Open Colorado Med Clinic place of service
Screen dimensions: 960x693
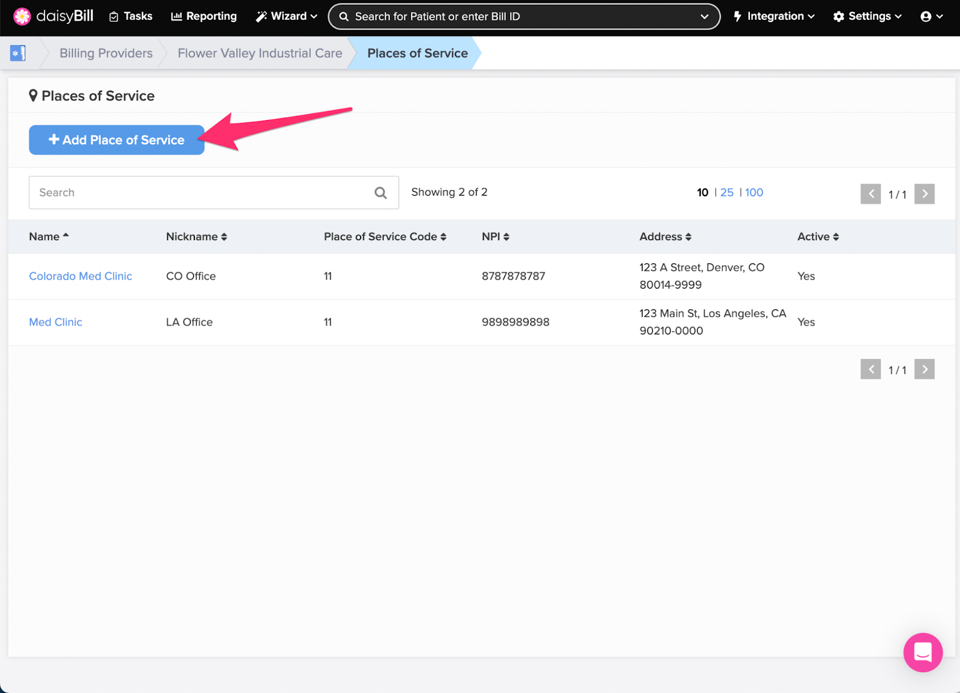point(80,276)
